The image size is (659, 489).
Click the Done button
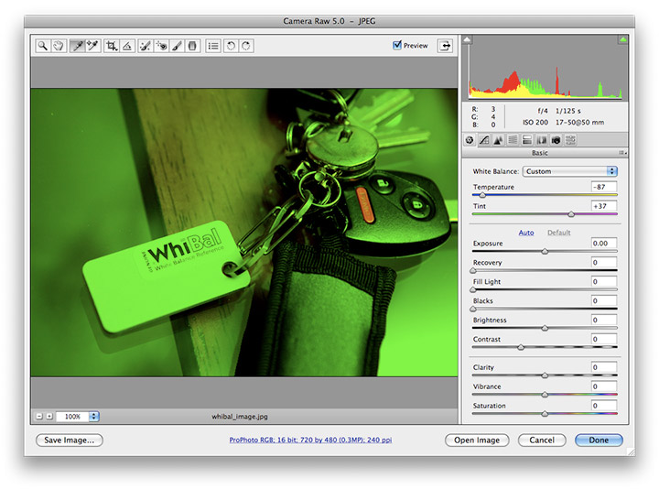pyautogui.click(x=599, y=440)
